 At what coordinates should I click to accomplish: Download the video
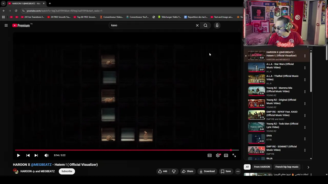207,171
